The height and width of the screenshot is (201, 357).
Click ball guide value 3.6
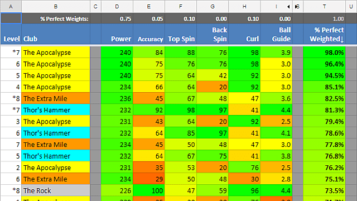pos(276,98)
